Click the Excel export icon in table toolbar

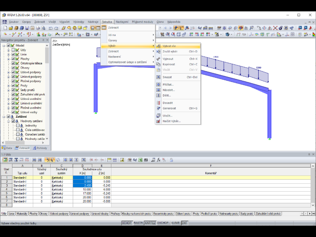coord(140,160)
